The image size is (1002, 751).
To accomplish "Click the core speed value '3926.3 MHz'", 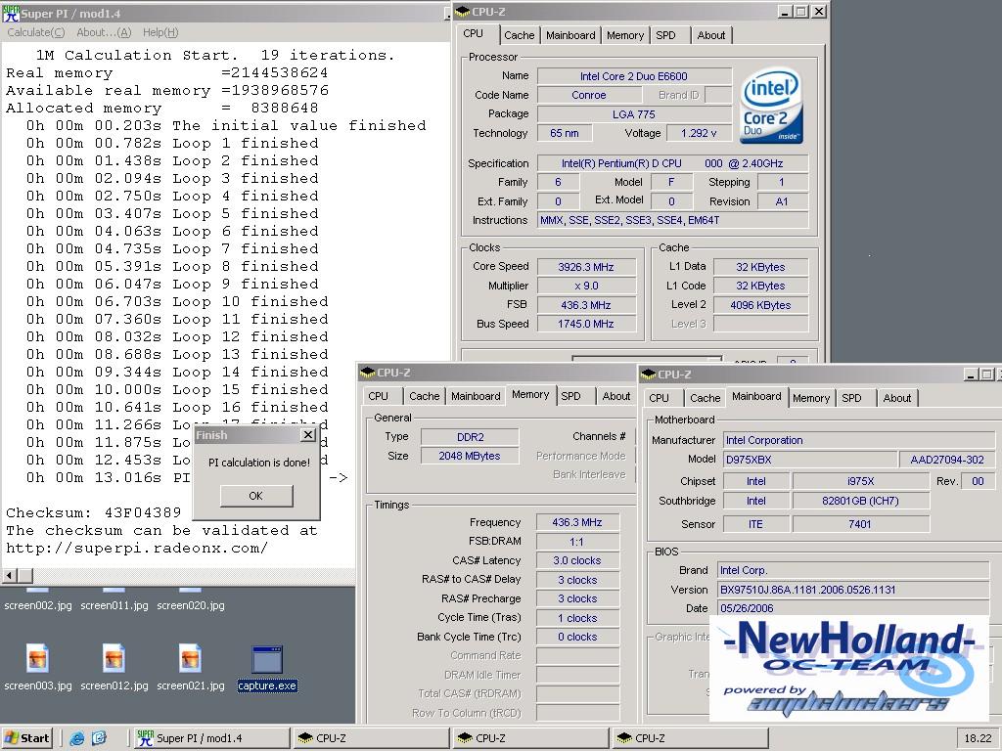I will tap(586, 267).
